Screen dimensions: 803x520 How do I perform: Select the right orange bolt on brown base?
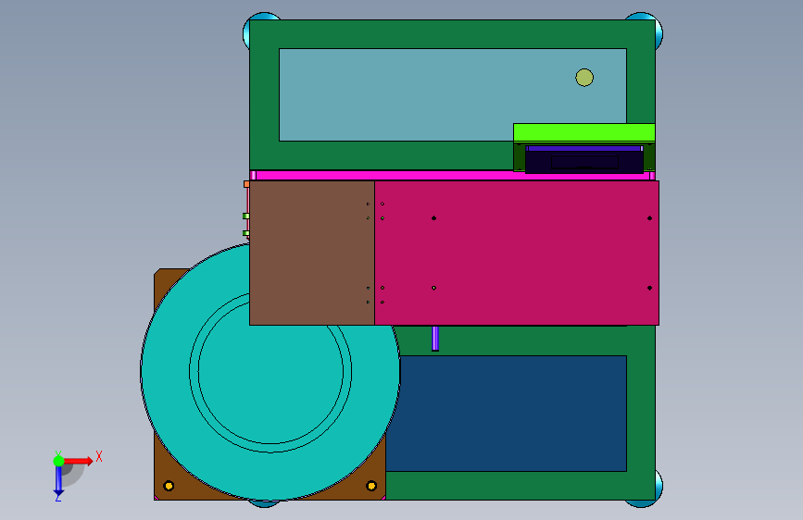[x=371, y=486]
